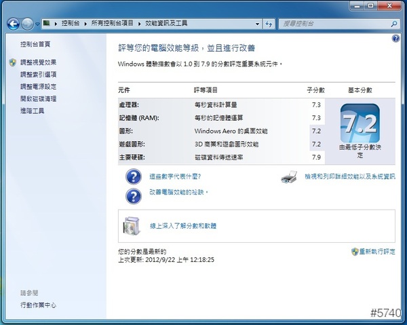407x325 pixels.
Task: Expand the arrow after 控制台 in breadcrumb
Action: [x=85, y=23]
